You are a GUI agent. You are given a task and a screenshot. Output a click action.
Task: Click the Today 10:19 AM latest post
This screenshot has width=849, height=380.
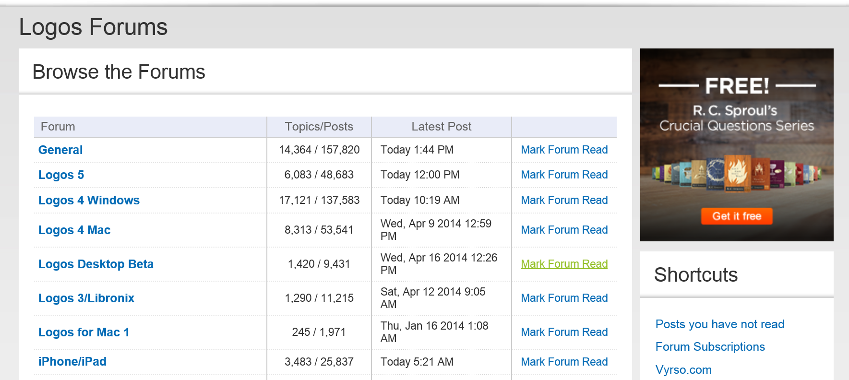(420, 201)
